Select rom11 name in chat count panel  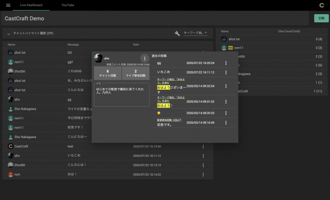[x=239, y=48]
